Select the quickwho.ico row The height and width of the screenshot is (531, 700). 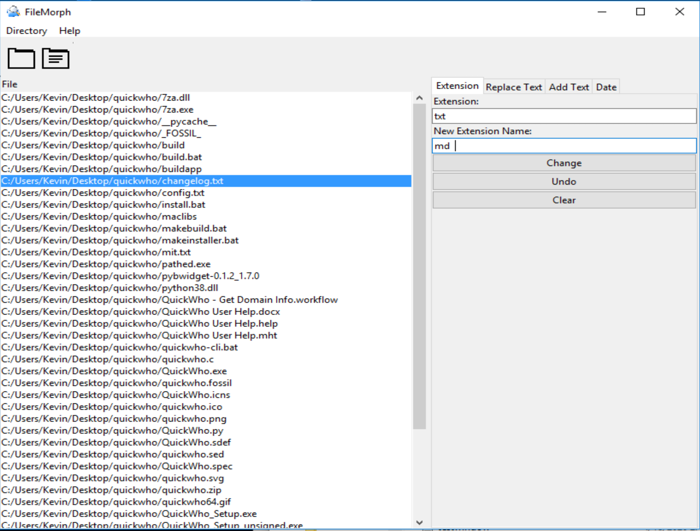206,407
